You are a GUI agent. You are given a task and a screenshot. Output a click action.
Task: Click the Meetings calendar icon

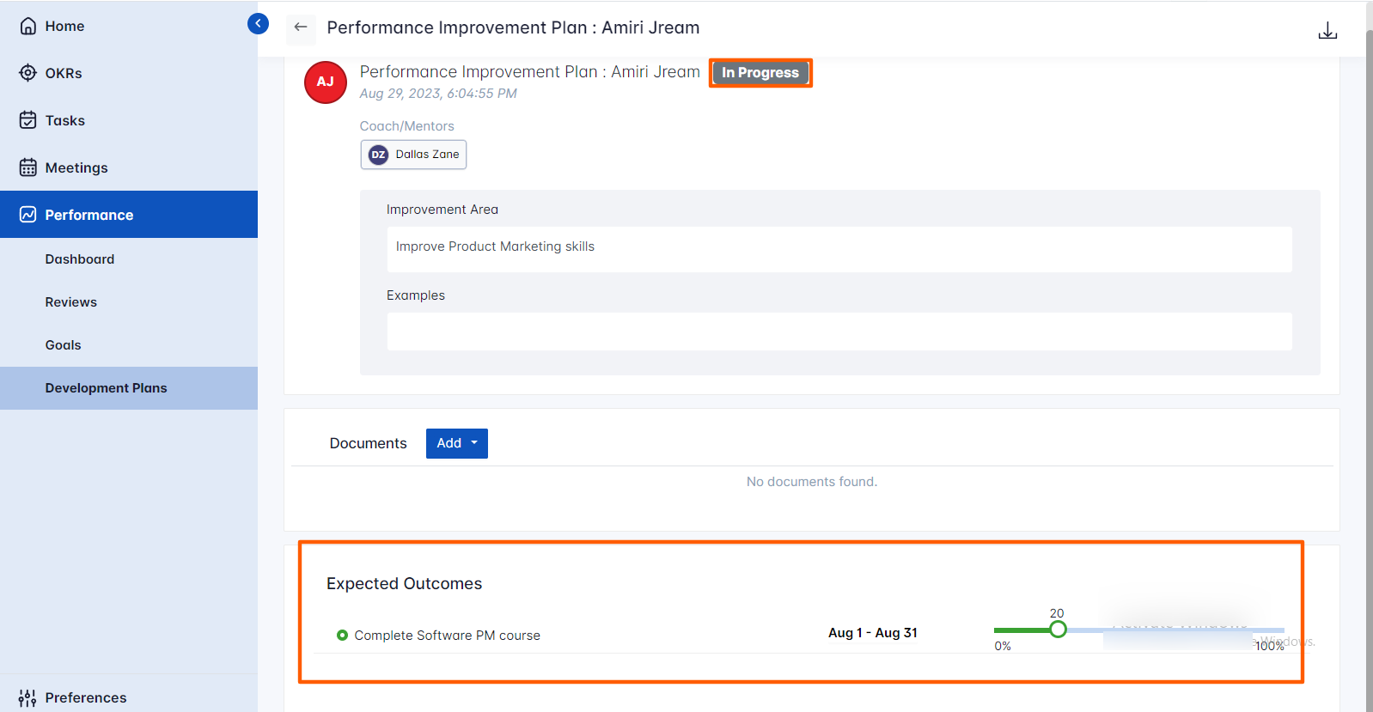click(28, 167)
